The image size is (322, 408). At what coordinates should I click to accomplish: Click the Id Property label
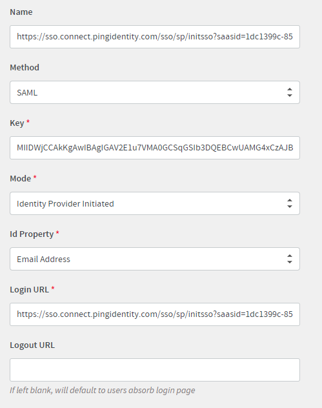32,234
